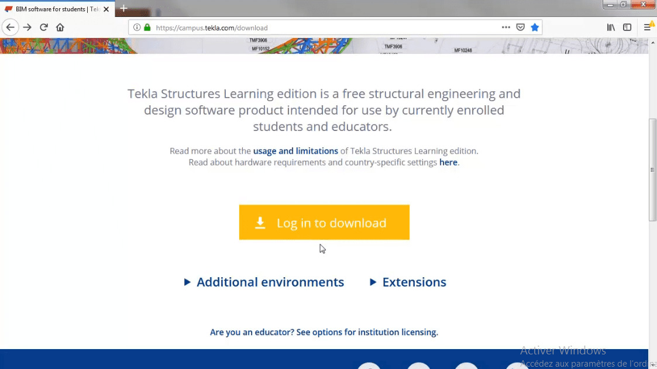
Task: Select the BIM software for students tab
Action: [x=57, y=9]
